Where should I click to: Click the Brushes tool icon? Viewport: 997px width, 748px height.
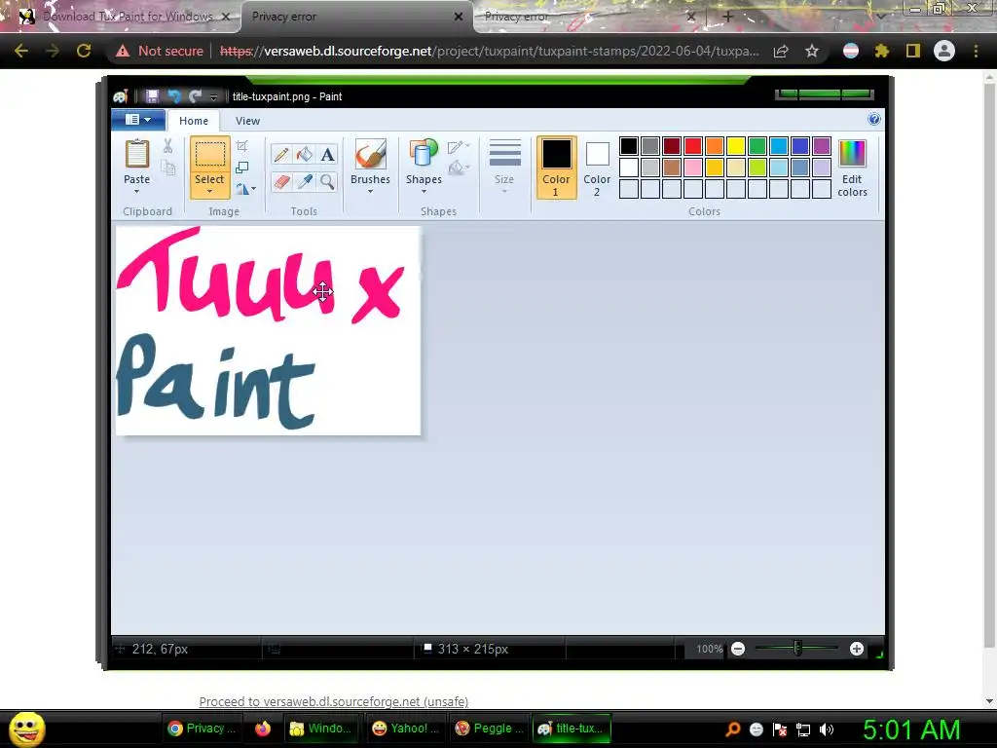pos(370,155)
